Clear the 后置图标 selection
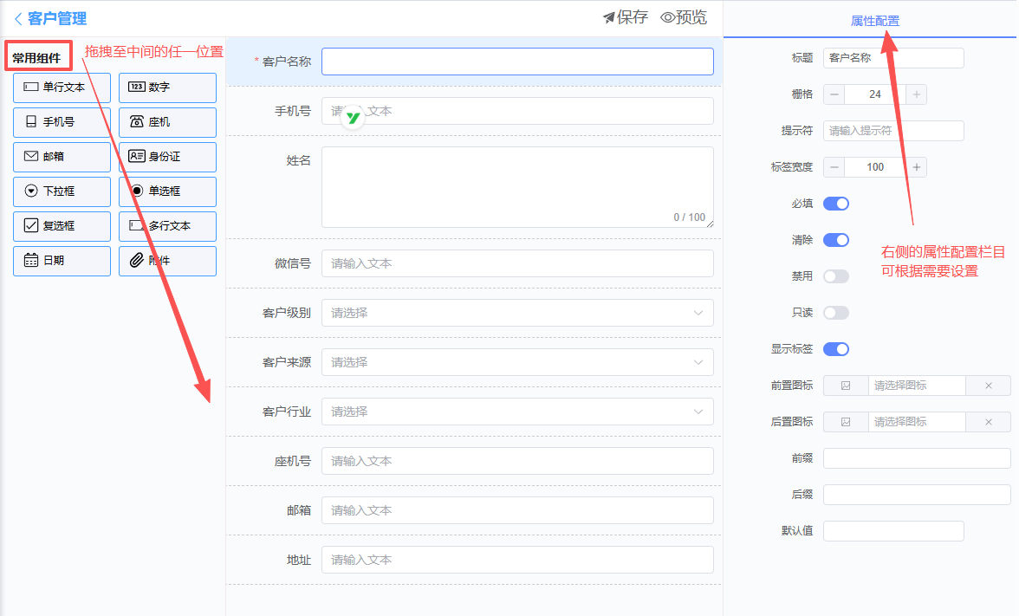Image resolution: width=1019 pixels, height=616 pixels. pos(989,422)
